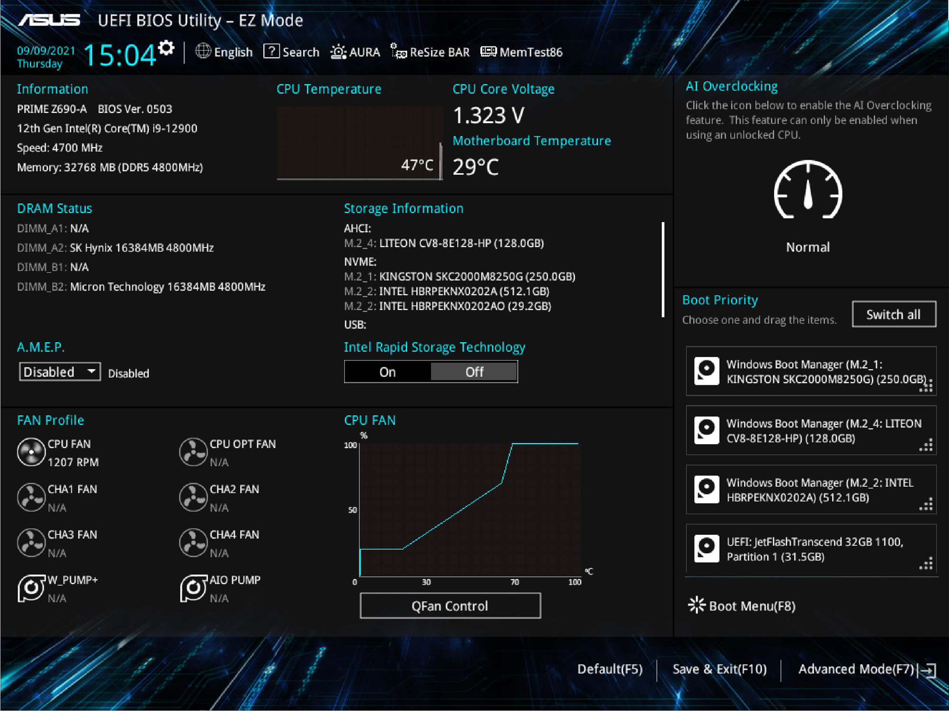Launch MemTest86 icon
949x711 pixels.
tap(488, 52)
